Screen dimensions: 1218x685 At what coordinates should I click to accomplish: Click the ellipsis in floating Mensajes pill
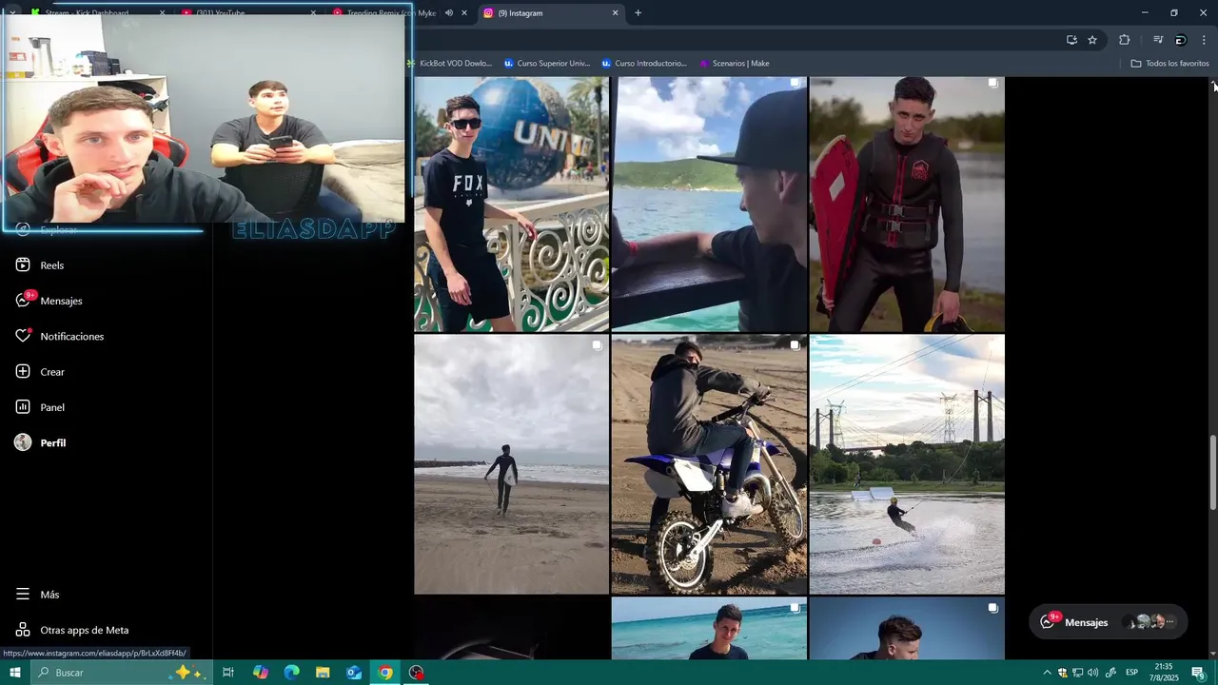[1170, 622]
